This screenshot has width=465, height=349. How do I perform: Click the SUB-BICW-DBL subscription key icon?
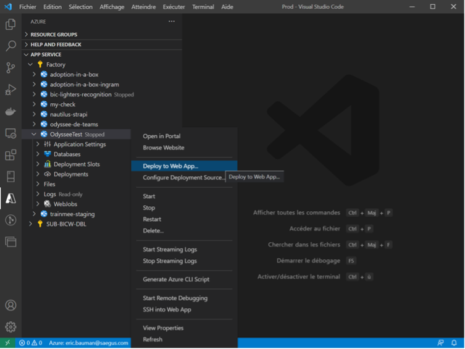click(40, 224)
